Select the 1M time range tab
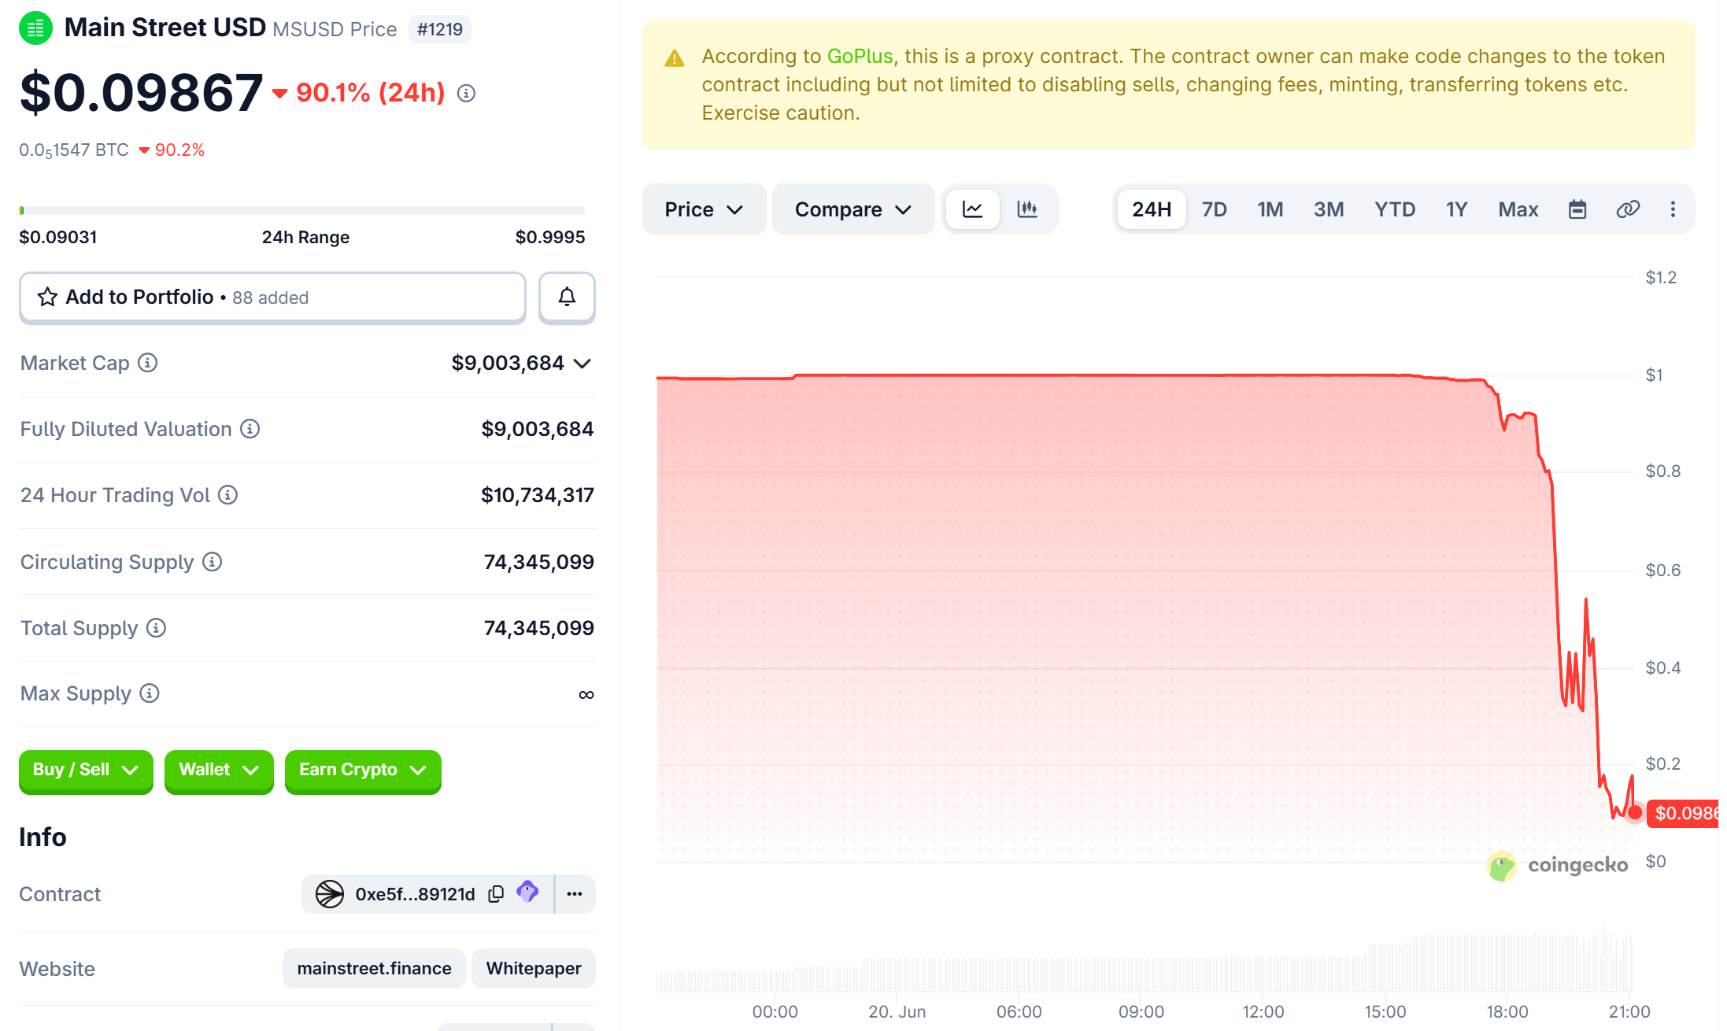The width and height of the screenshot is (1727, 1031). pos(1270,209)
